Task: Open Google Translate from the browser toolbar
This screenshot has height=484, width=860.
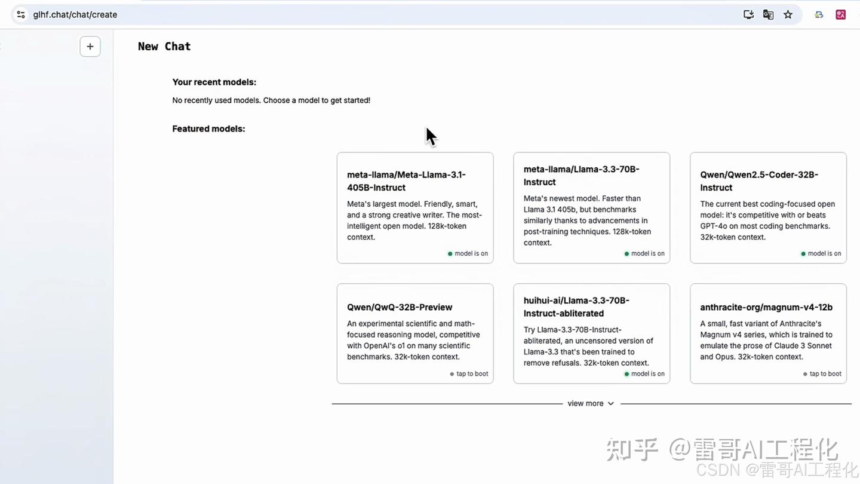Action: (768, 14)
